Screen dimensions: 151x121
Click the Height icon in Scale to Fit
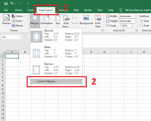point(108,21)
